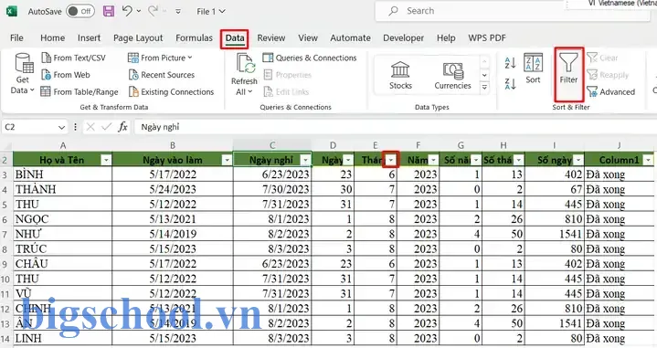The width and height of the screenshot is (657, 348).
Task: Click the Insert Function fx icon
Action: 122,127
